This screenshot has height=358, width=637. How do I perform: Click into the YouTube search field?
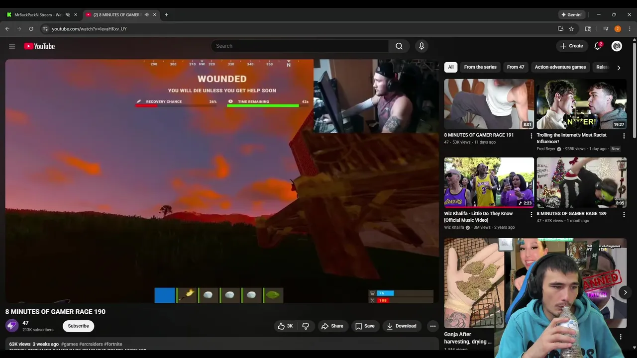(300, 46)
